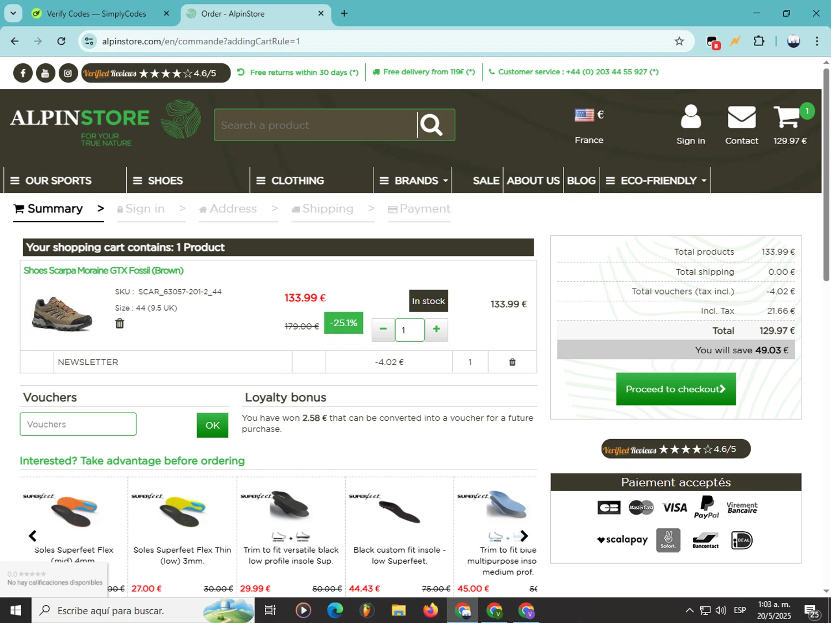Image resolution: width=831 pixels, height=623 pixels.
Task: Click the search magnifier button
Action: [432, 125]
